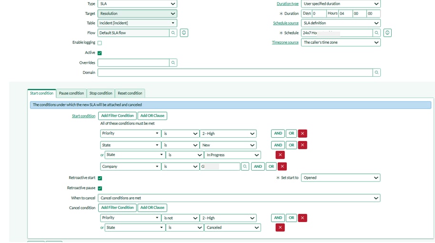Click Add OR Clause in Cancel condition
The width and height of the screenshot is (435, 243).
coord(152,208)
